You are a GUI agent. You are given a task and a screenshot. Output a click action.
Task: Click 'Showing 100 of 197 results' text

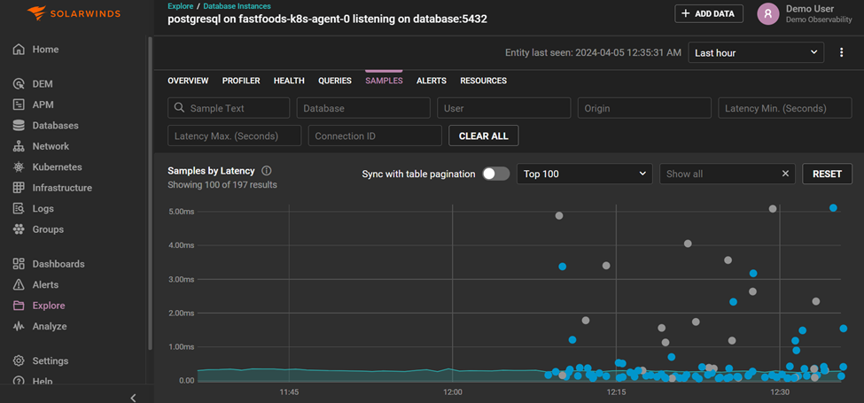pos(222,185)
